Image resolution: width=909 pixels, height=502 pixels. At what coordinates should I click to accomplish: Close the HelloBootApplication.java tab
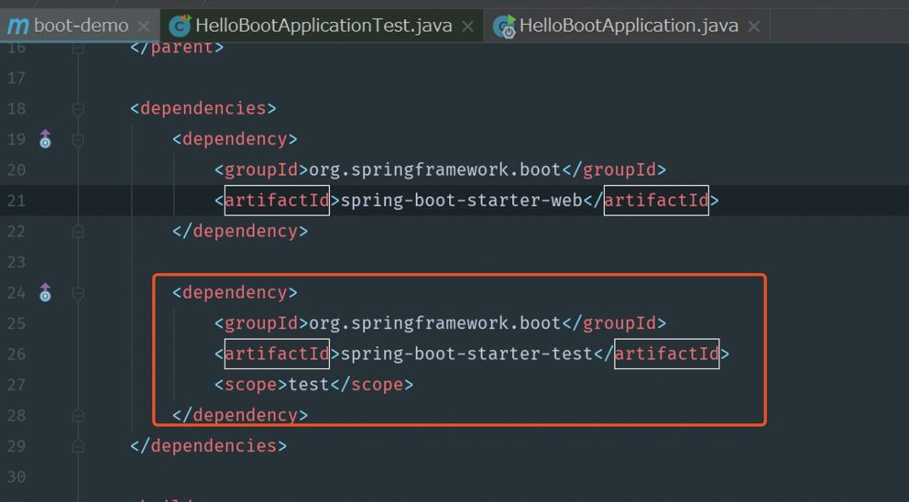pyautogui.click(x=753, y=26)
